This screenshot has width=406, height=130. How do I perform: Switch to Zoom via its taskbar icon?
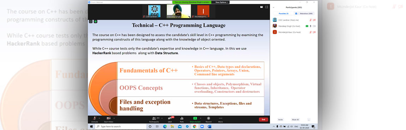[x=202, y=126]
